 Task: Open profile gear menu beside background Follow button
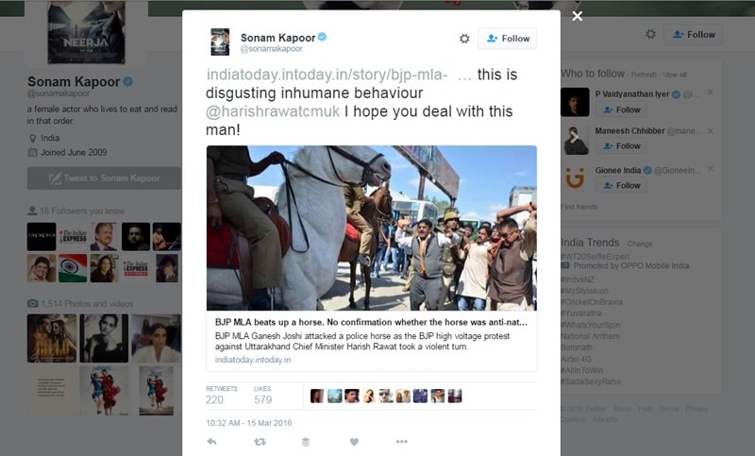(x=650, y=34)
